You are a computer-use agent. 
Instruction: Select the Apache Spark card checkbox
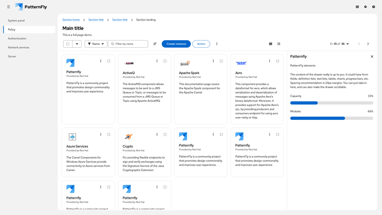pyautogui.click(x=221, y=61)
